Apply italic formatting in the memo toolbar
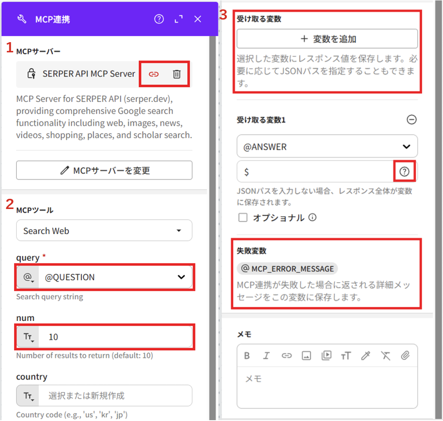Viewport: 443px width, 421px height. coord(266,356)
